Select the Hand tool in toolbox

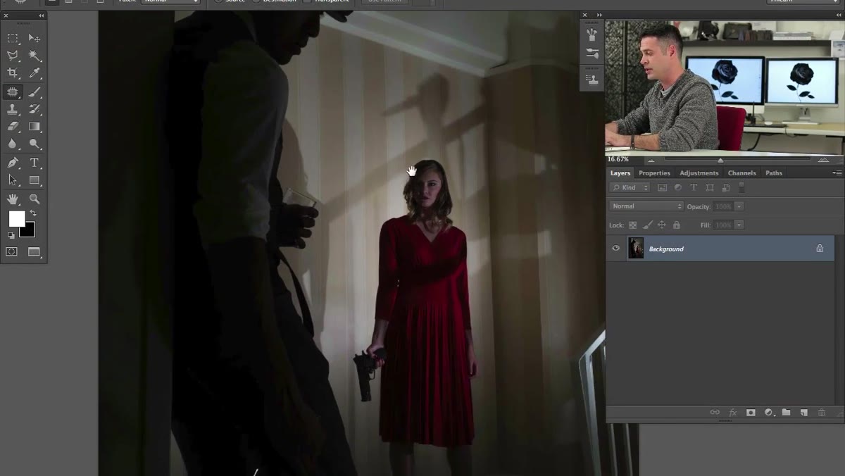click(x=13, y=199)
